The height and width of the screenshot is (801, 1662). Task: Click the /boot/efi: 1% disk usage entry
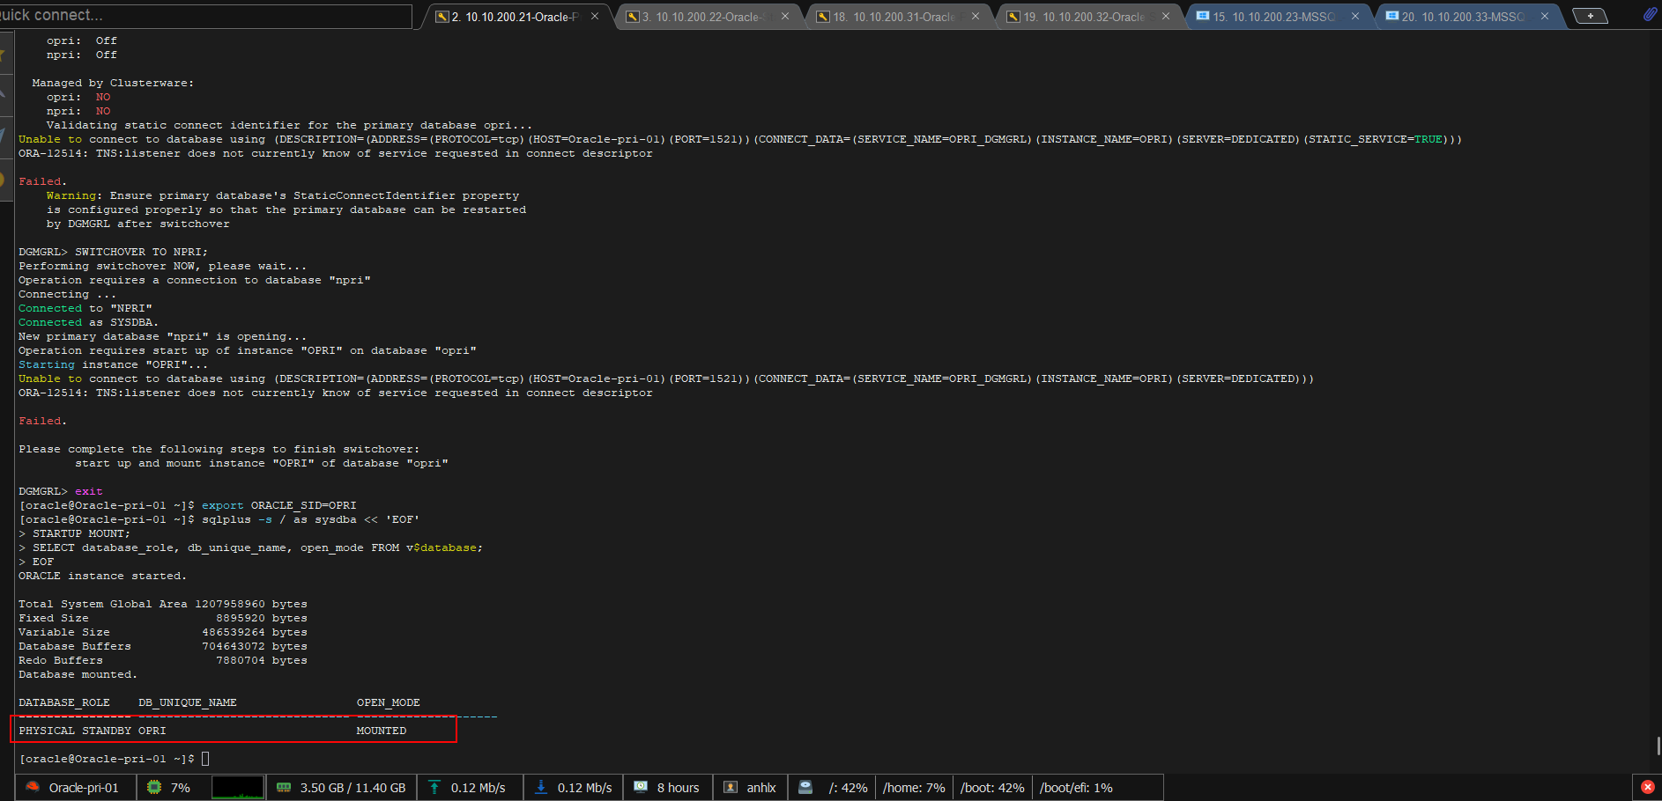(x=1076, y=788)
